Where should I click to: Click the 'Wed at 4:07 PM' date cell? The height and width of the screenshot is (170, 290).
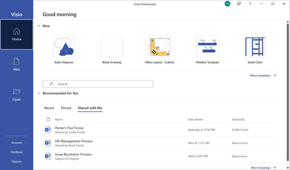click(x=198, y=156)
